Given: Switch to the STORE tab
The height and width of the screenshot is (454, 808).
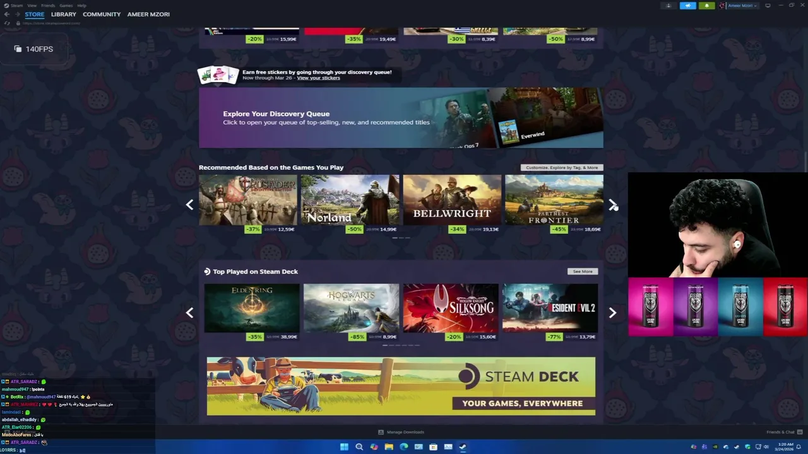Looking at the screenshot, I should [x=35, y=15].
